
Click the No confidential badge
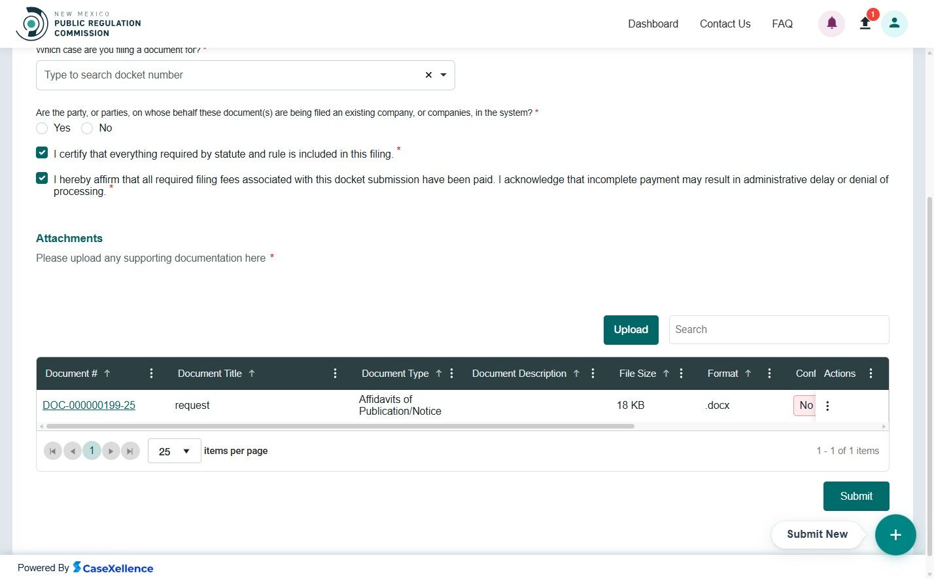tap(805, 406)
